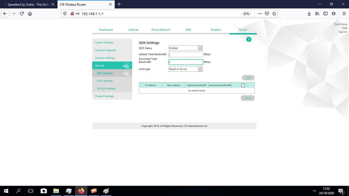Open Software Upgrade in the sidebar

[112, 50]
